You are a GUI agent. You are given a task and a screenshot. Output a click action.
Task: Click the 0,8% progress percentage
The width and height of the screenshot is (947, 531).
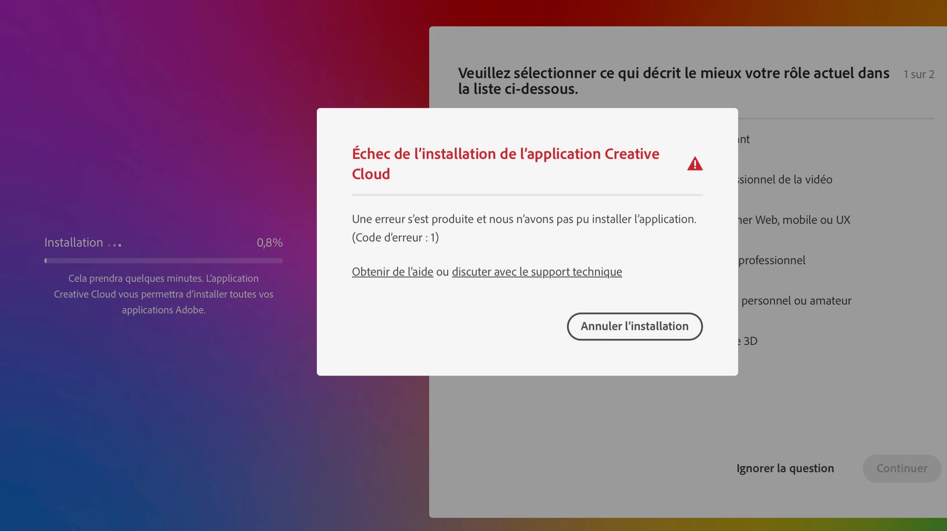269,243
